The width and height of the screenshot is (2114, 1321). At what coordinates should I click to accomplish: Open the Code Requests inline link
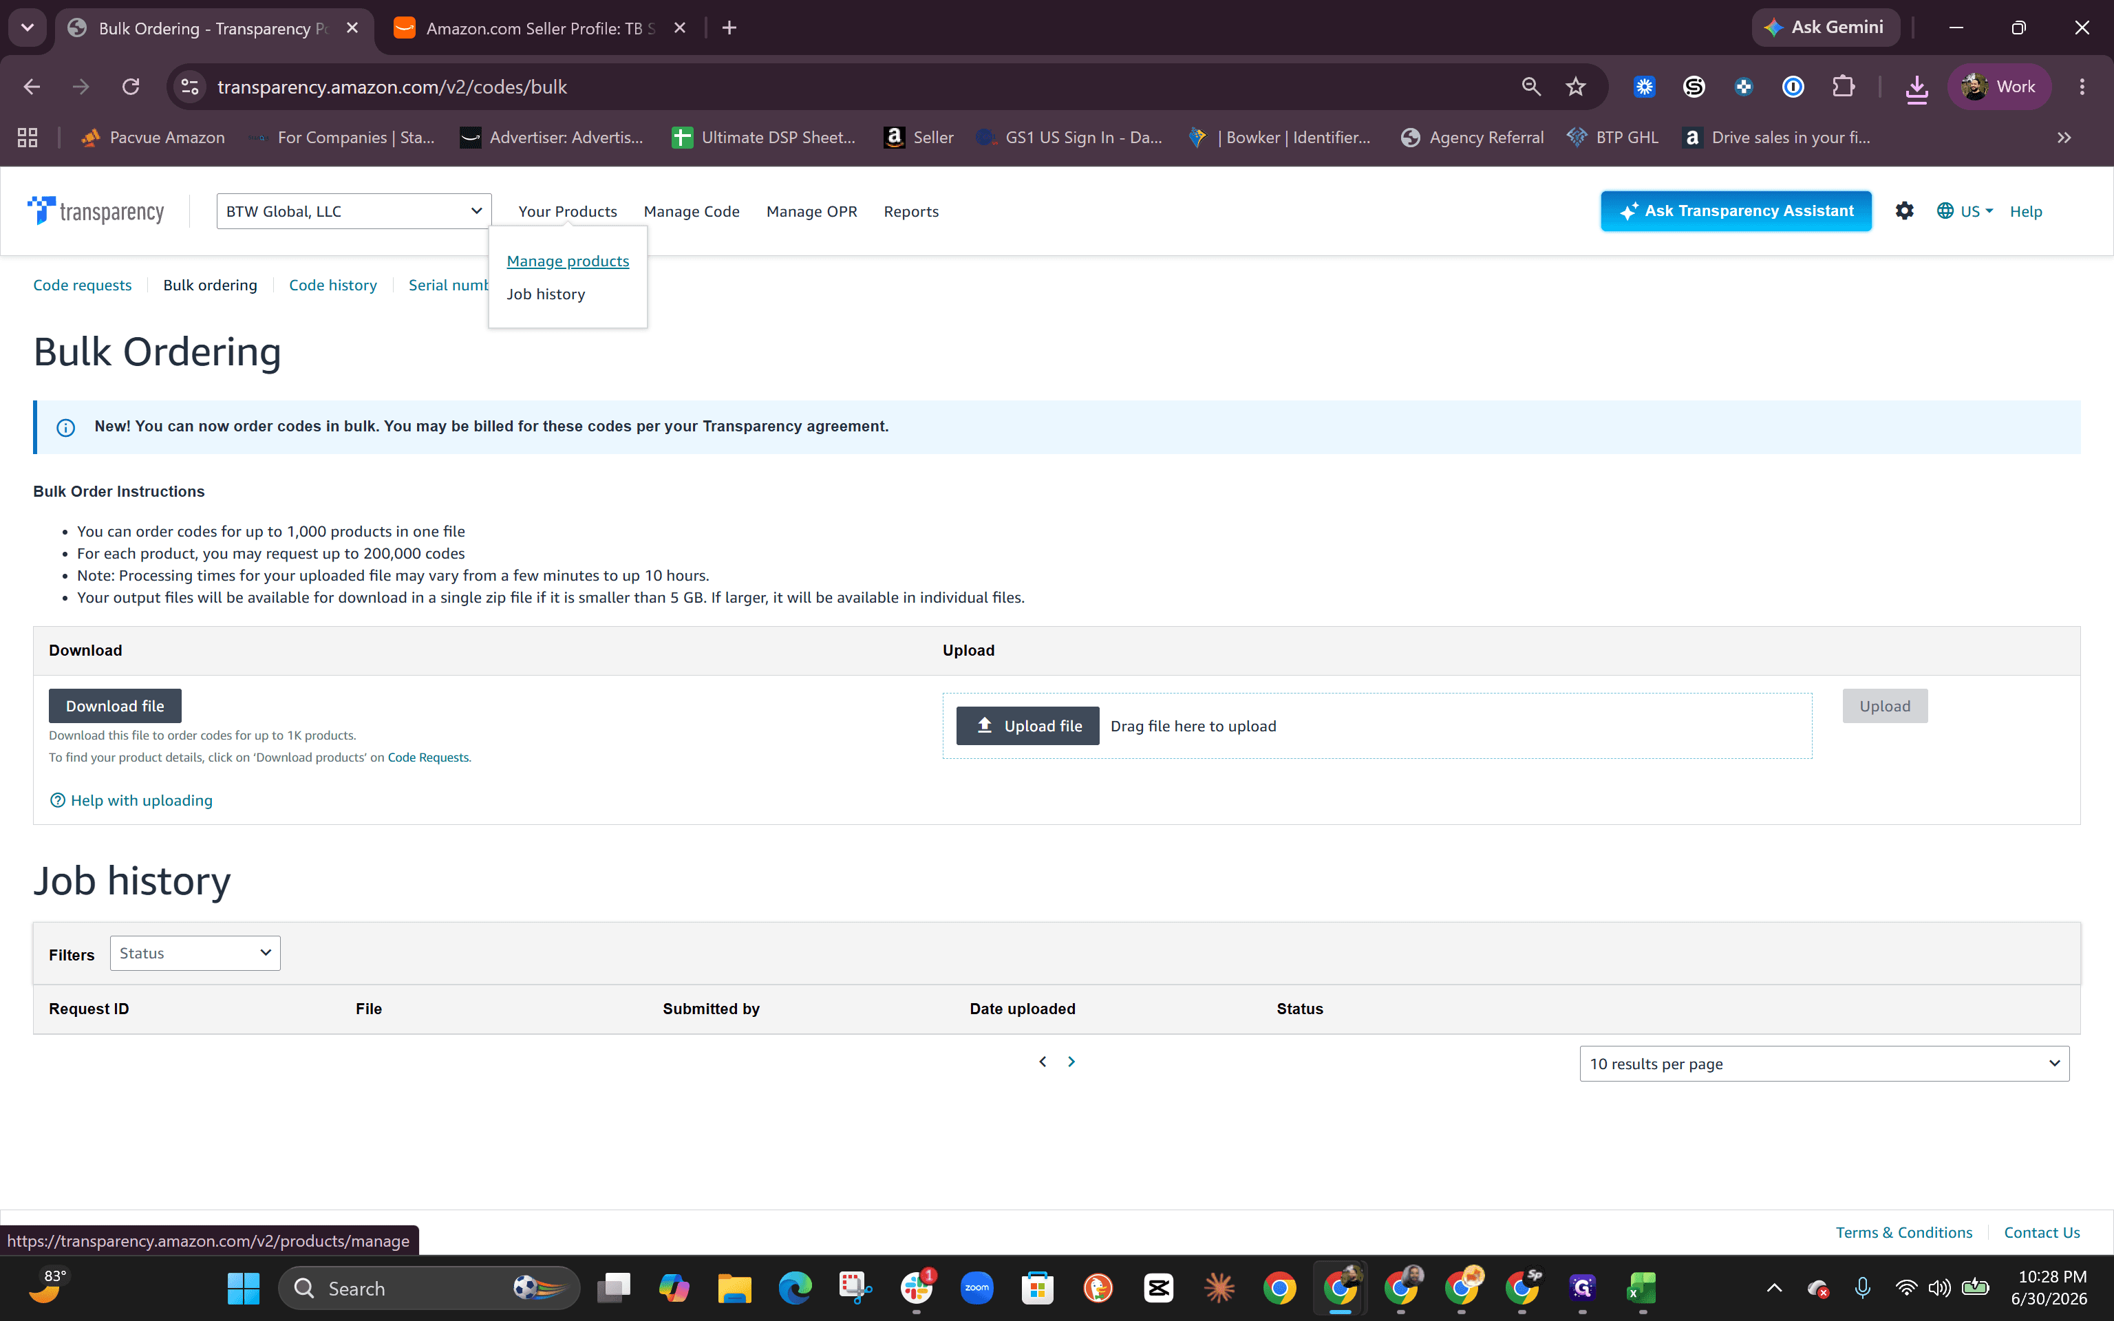click(x=428, y=758)
